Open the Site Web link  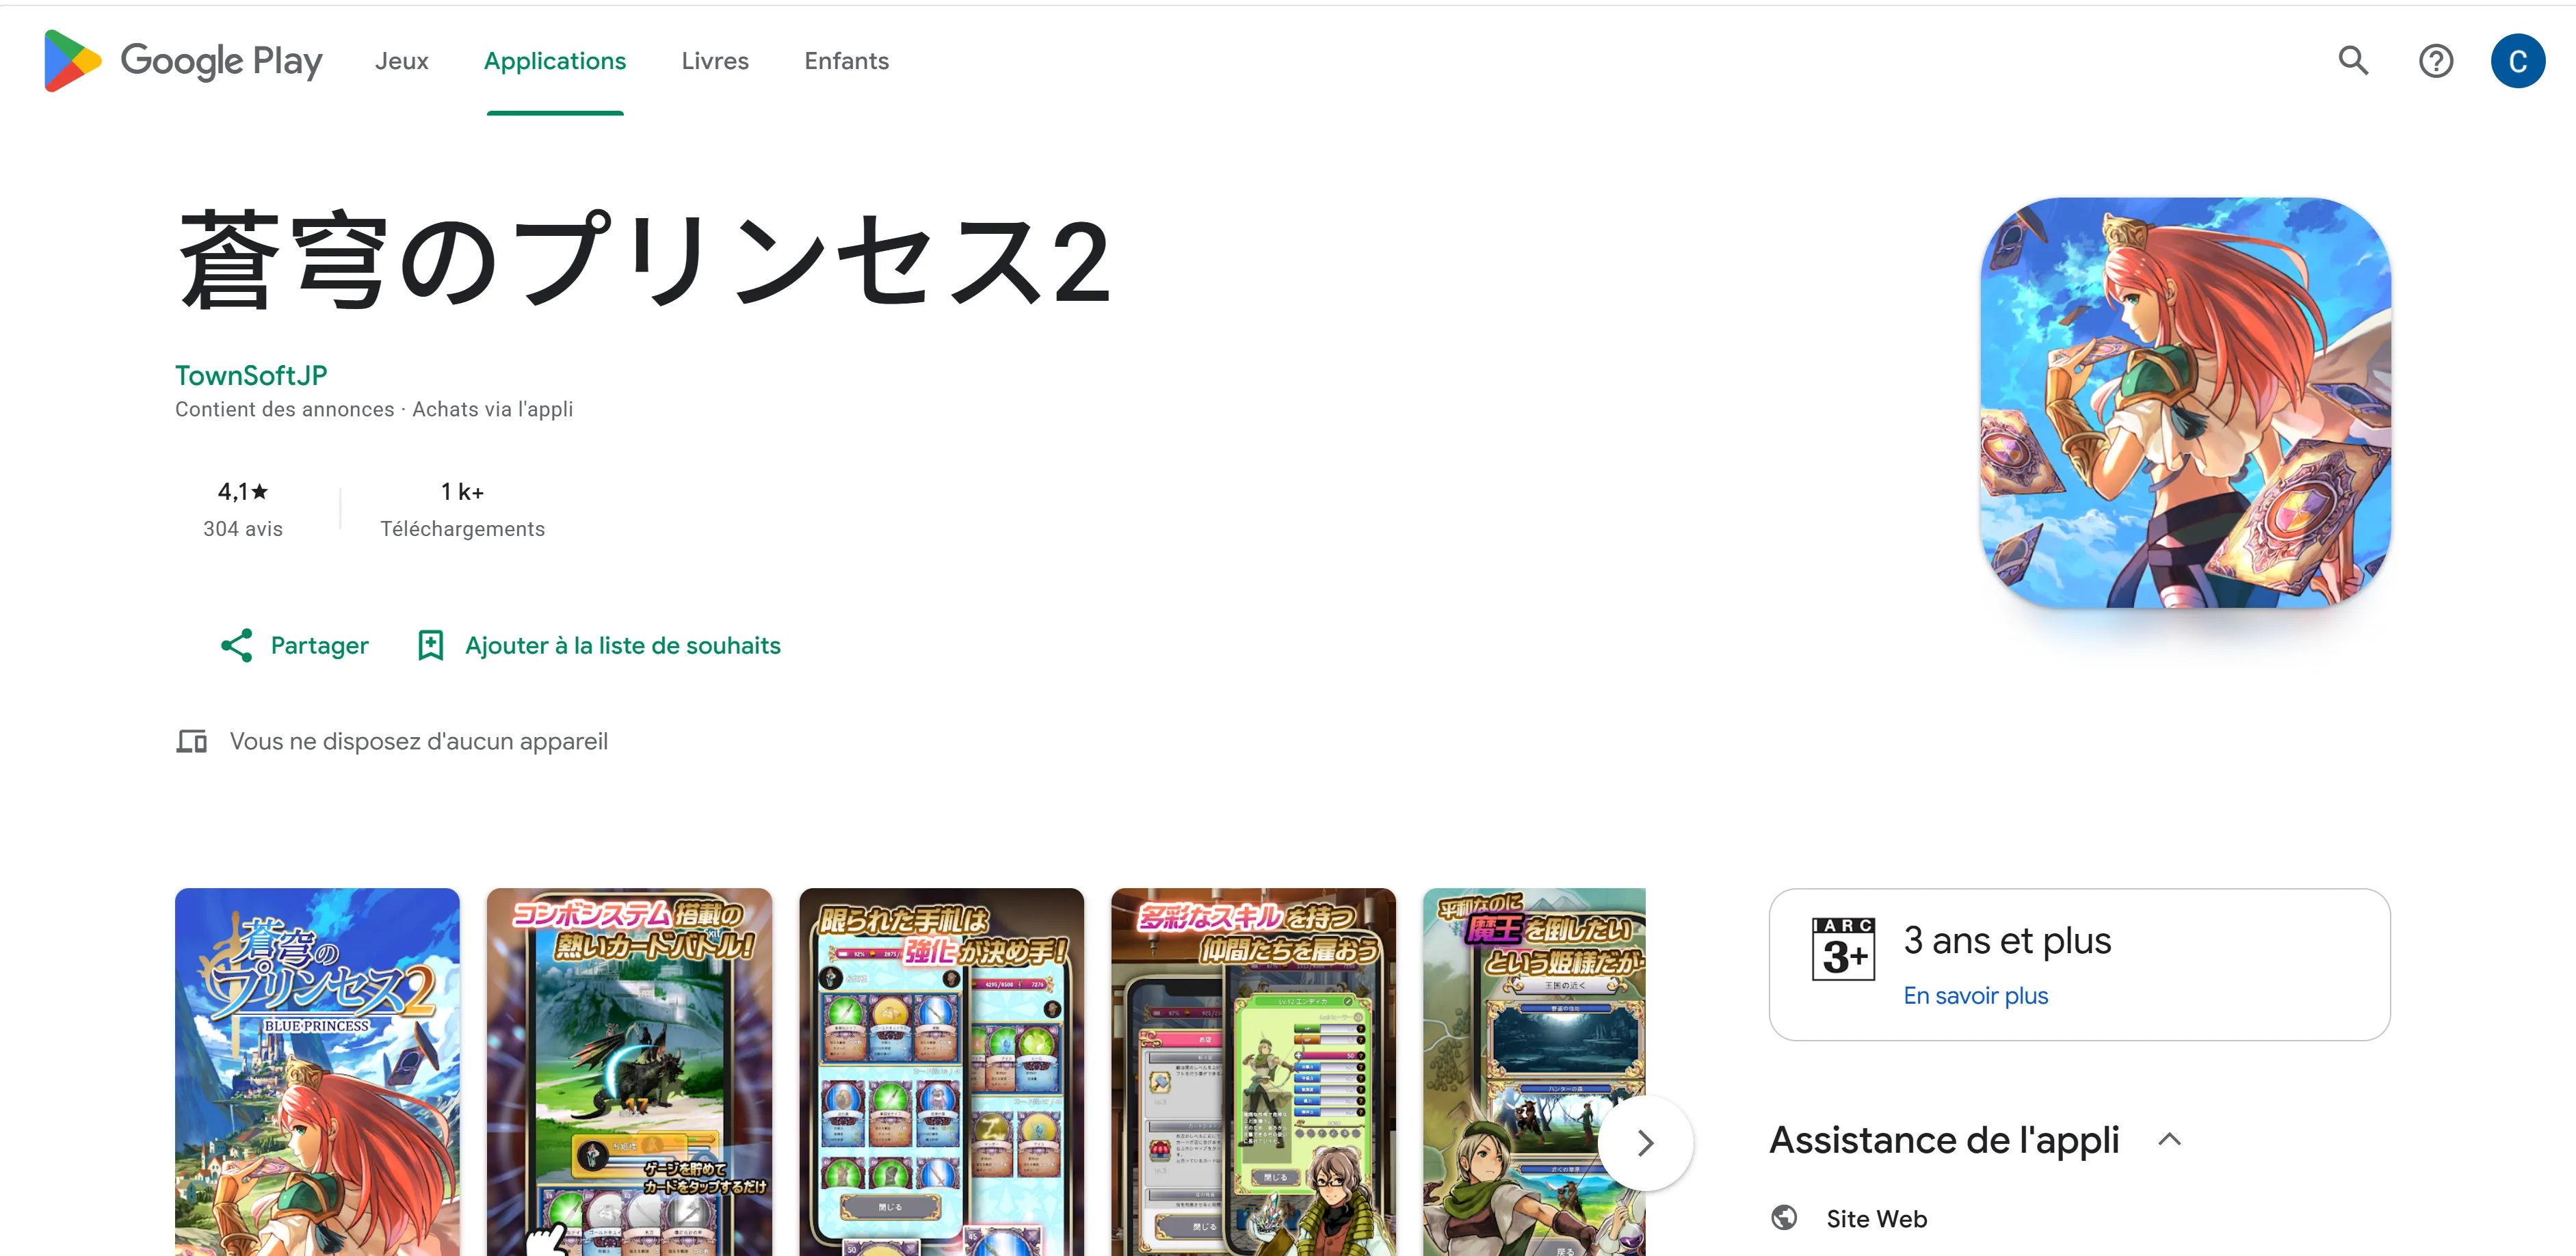point(1876,1219)
